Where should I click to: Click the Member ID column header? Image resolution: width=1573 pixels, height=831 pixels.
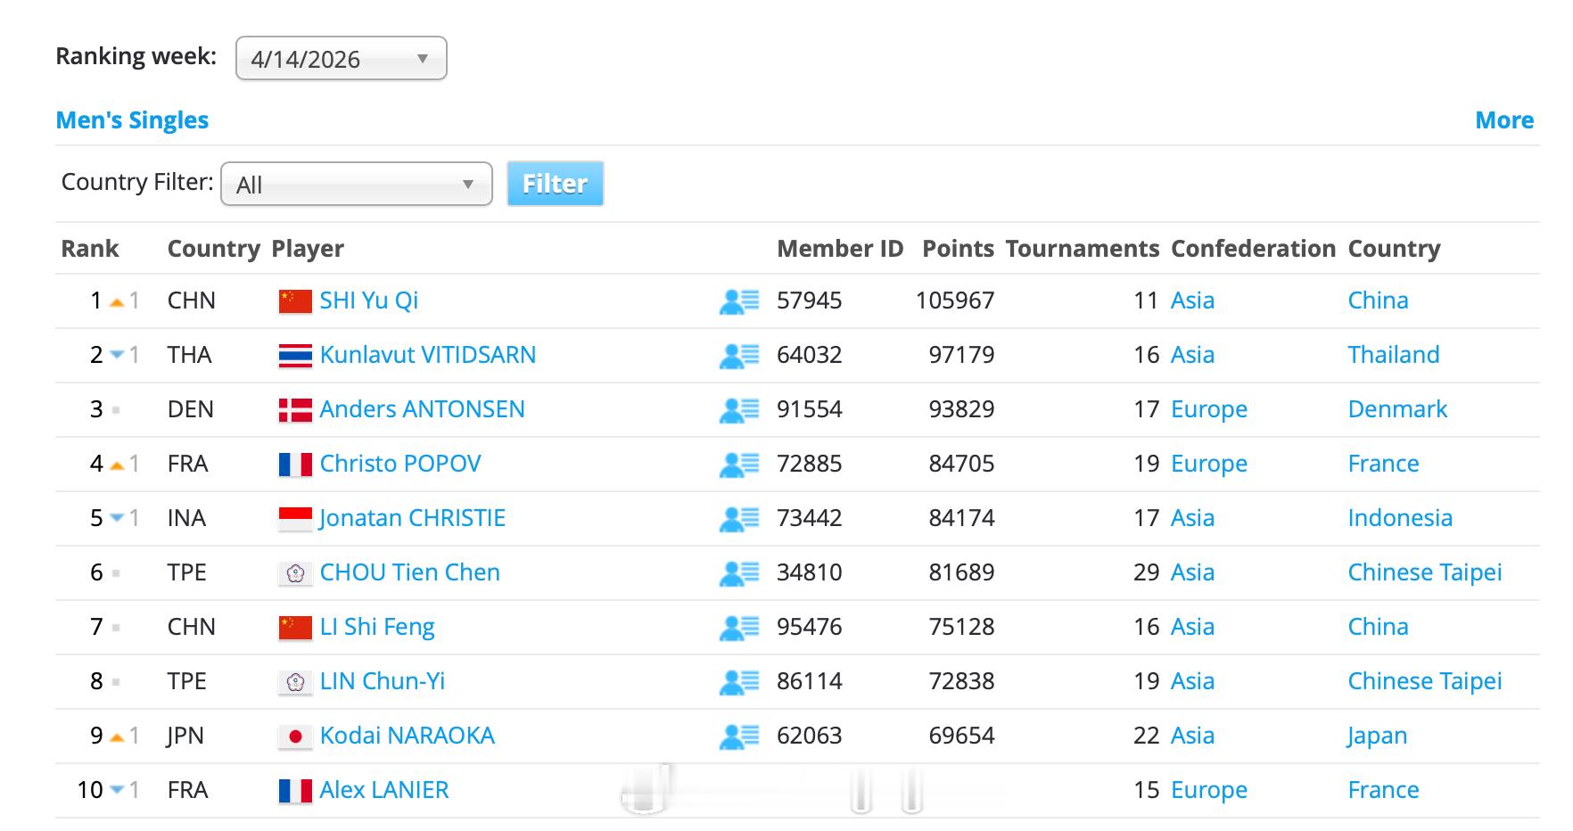[x=840, y=249]
